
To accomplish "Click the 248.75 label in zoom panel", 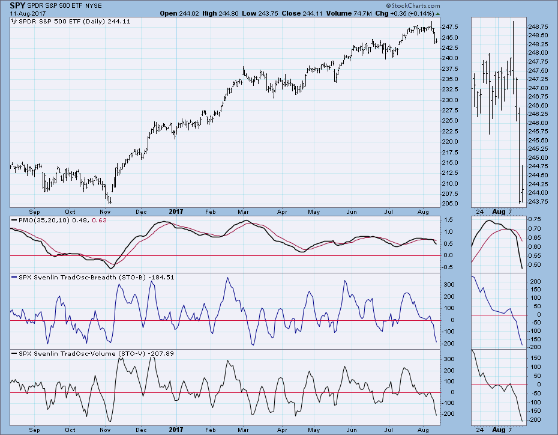I will click(538, 26).
